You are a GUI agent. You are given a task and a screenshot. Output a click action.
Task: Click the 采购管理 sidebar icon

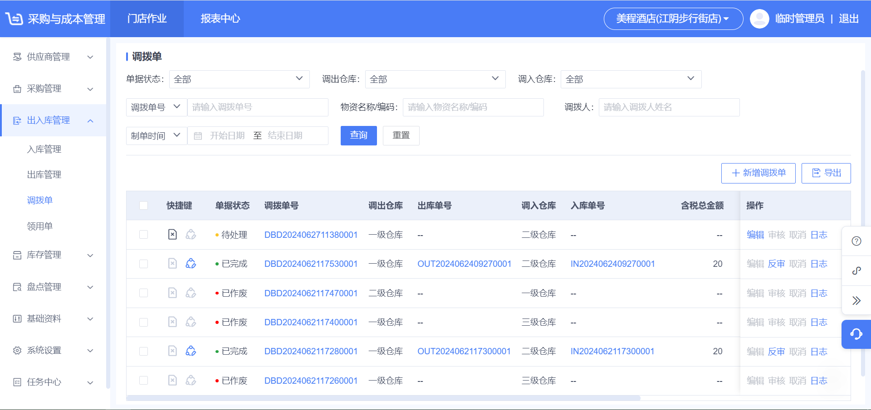(x=17, y=89)
